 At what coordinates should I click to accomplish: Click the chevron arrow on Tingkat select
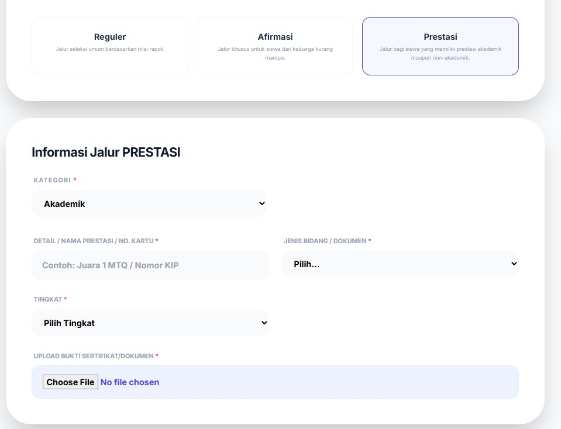pyautogui.click(x=264, y=323)
